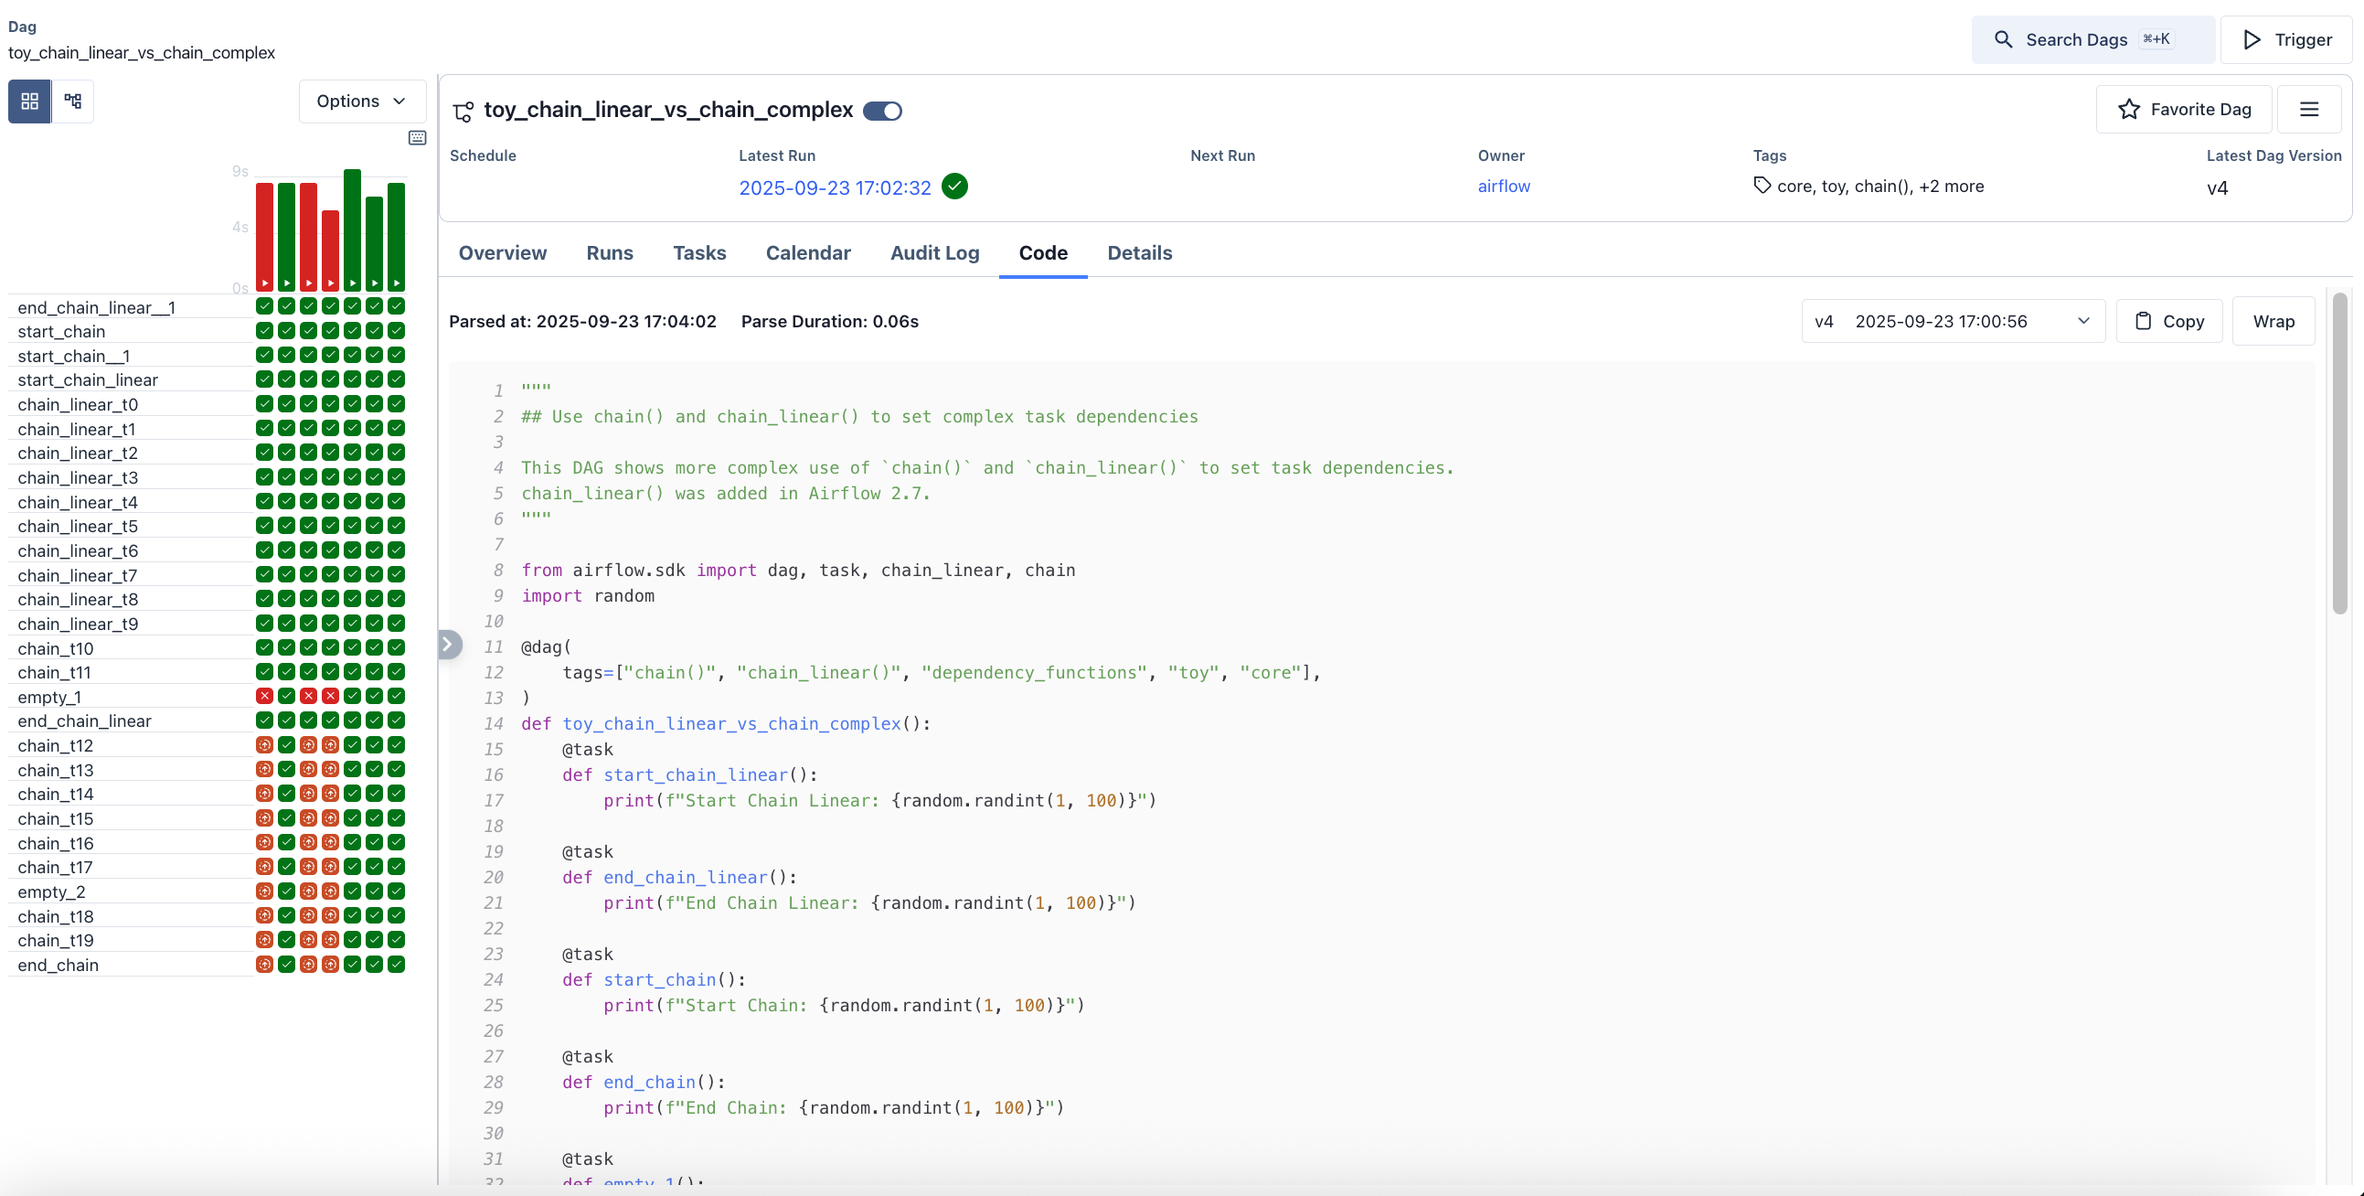2364x1196 pixels.
Task: Open the Search Dags magnifier icon
Action: [x=2003, y=39]
